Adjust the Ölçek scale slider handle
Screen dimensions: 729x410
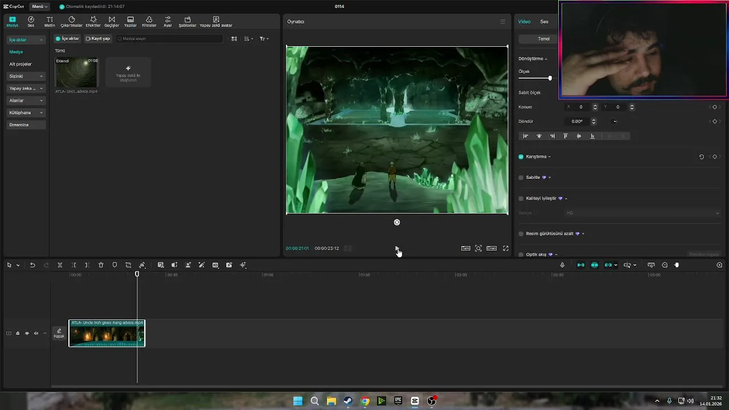pos(550,78)
